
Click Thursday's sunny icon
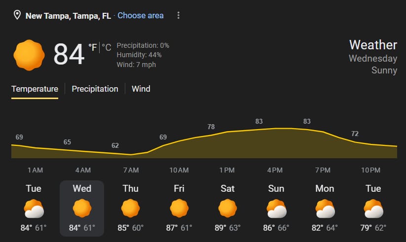coord(130,209)
